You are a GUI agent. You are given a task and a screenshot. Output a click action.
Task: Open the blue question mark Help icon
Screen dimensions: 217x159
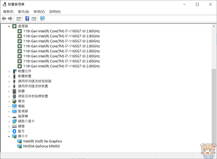27,18
